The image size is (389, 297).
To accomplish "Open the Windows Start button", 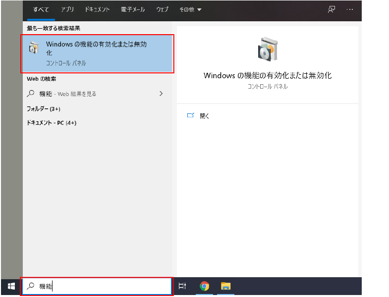I will tap(11, 286).
